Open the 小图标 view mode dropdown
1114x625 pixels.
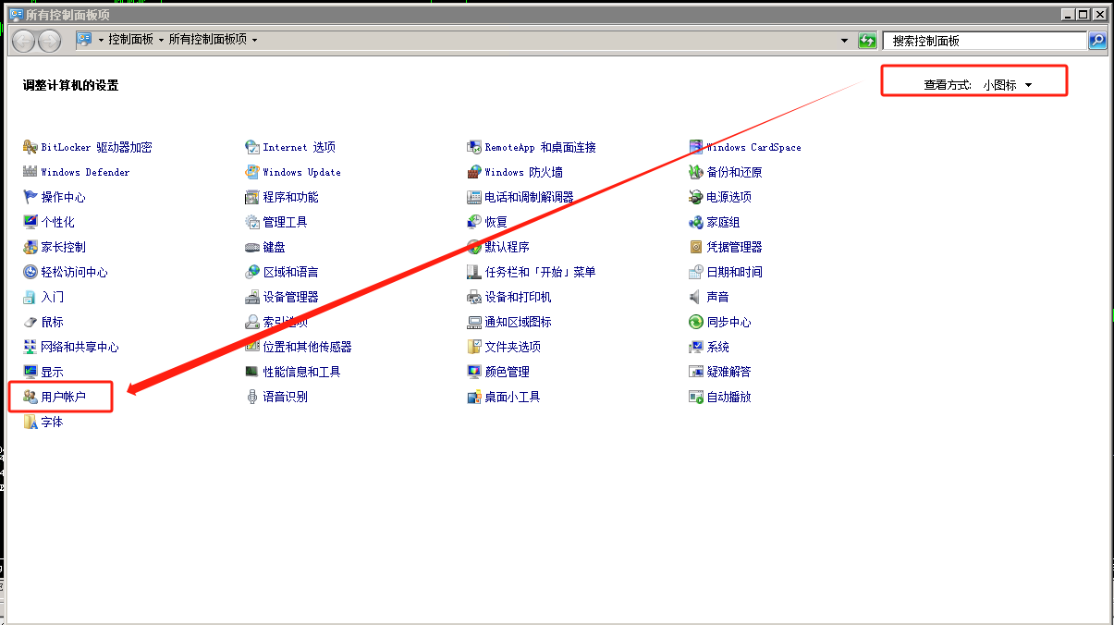tap(1008, 85)
